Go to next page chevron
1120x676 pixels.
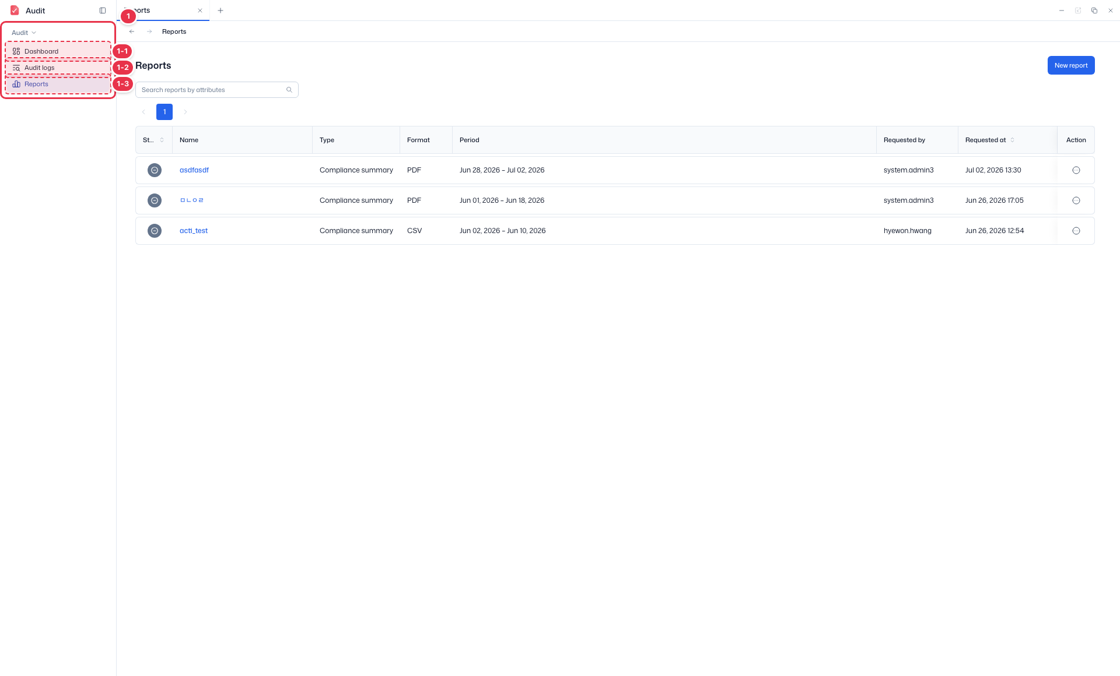185,112
